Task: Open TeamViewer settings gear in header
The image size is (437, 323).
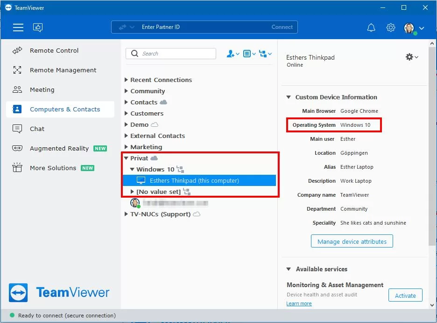Action: coord(391,27)
